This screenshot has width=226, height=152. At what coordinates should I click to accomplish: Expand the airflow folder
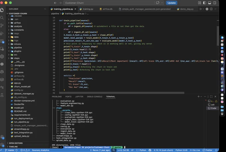pyautogui.click(x=17, y=23)
